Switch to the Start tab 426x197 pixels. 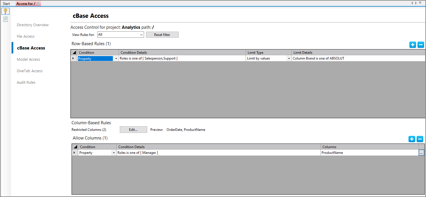point(6,3)
